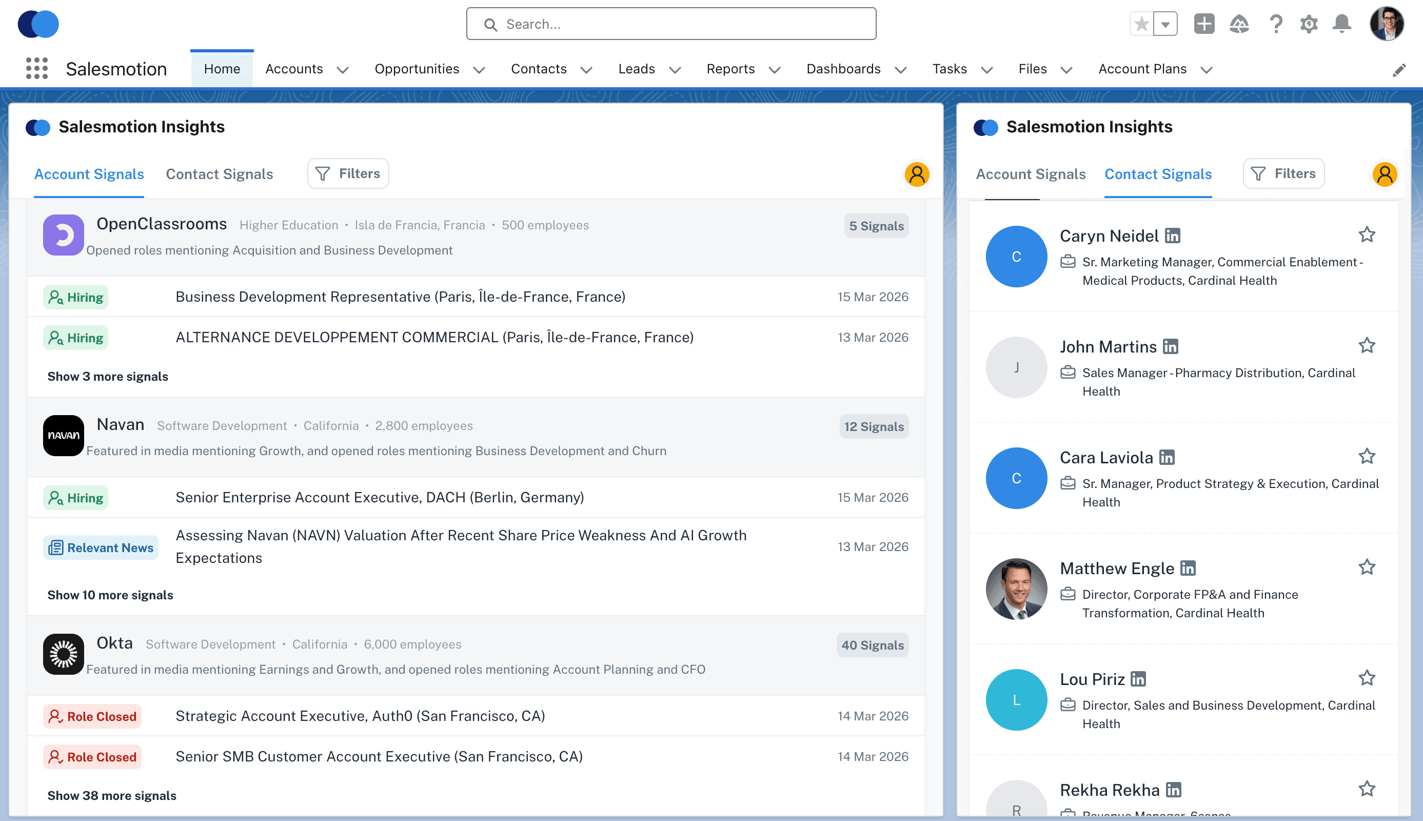This screenshot has width=1423, height=821.
Task: Show 3 more signals for OpenClassrooms
Action: click(x=108, y=377)
